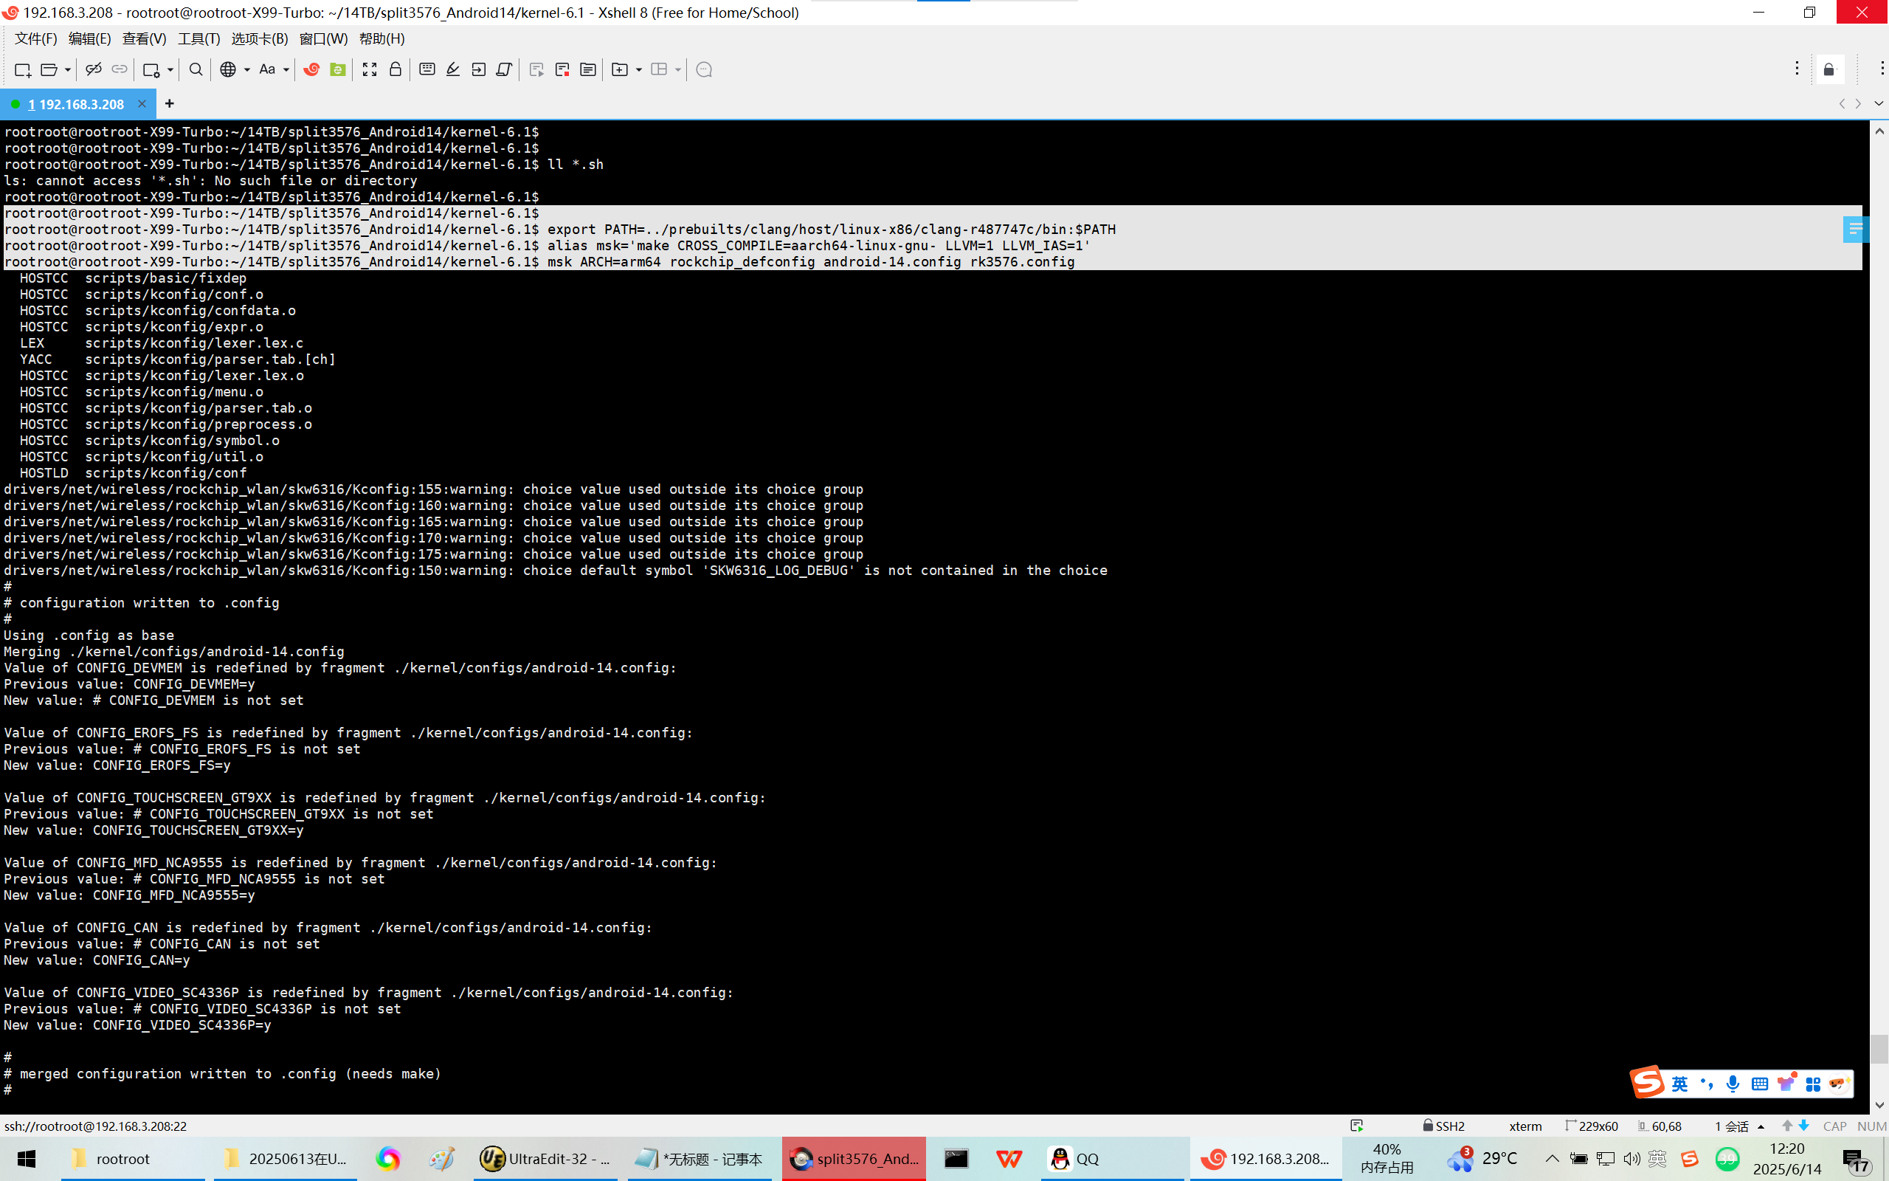This screenshot has height=1181, width=1889.
Task: Open the 帮助(H) menu
Action: coord(381,38)
